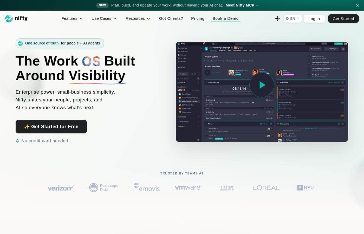364x234 pixels.
Task: Open the EN language dropdown
Action: pyautogui.click(x=292, y=19)
